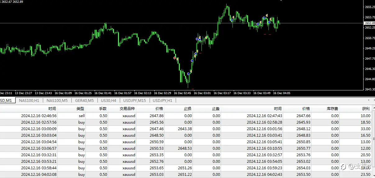Sort by the 库存费 column header
The width and height of the screenshot is (375, 178).
(333, 109)
